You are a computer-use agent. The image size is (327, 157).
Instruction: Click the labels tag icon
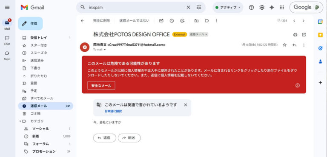(207, 21)
